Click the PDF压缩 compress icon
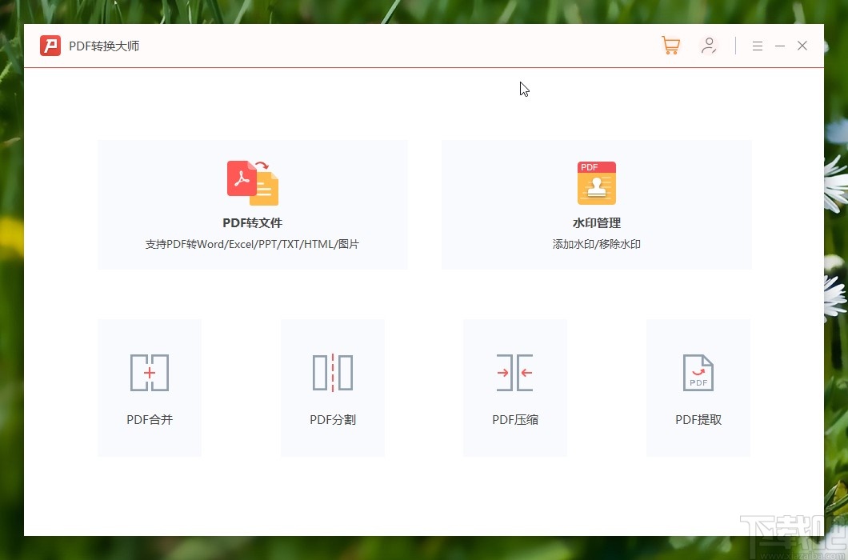 click(x=515, y=373)
